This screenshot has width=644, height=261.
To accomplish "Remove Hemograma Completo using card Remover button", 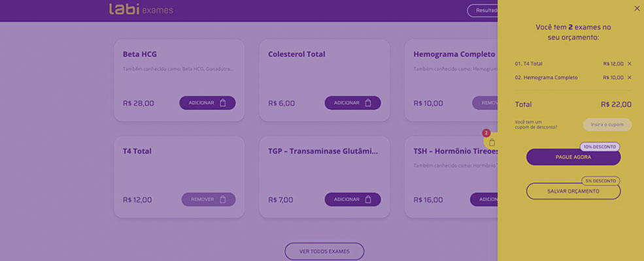I will pyautogui.click(x=485, y=103).
